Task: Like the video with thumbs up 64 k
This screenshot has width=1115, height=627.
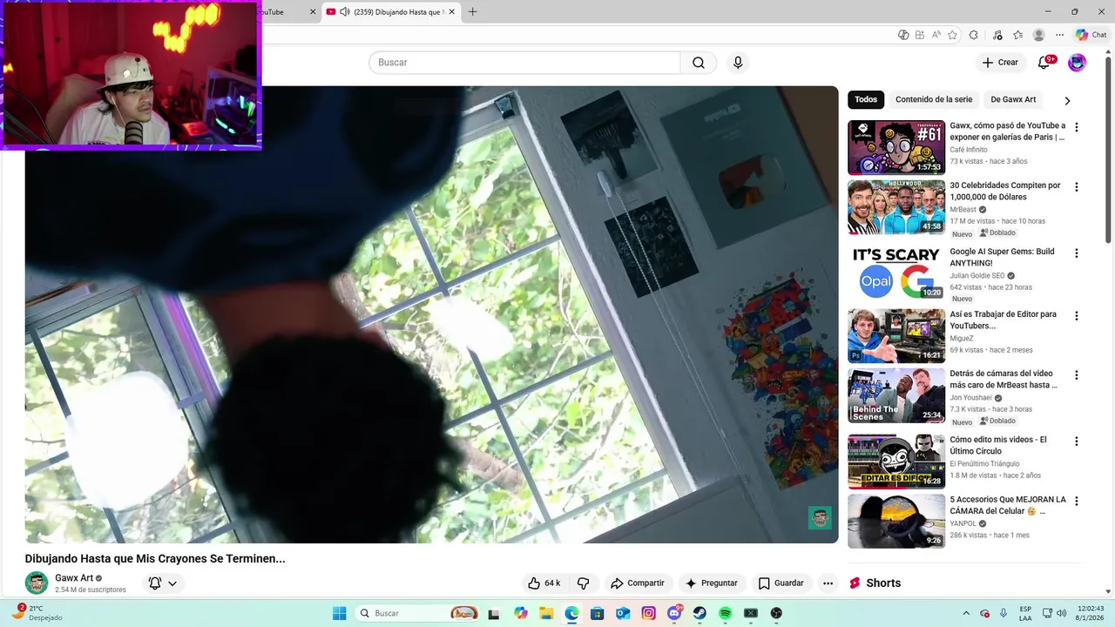Action: (544, 583)
